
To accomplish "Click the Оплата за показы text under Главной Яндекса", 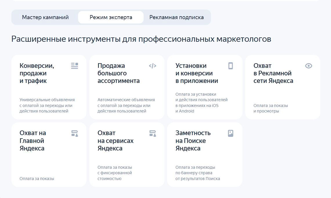I will tap(37, 179).
